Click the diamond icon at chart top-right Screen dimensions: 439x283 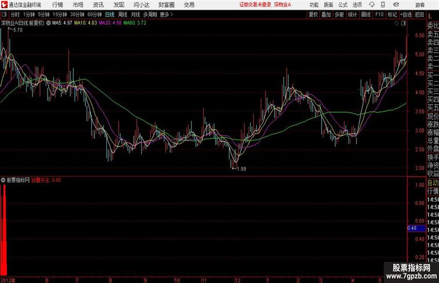397,23
